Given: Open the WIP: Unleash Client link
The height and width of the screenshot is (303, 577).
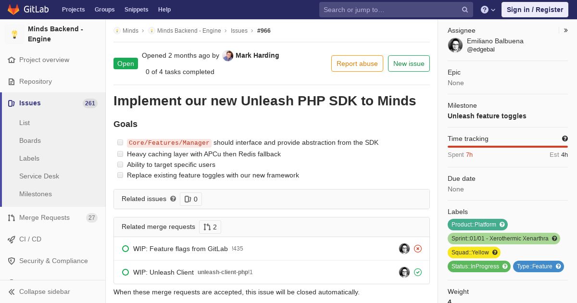Looking at the screenshot, I should click(163, 272).
